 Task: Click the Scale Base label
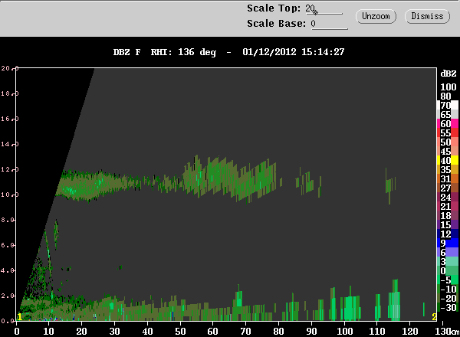tap(276, 24)
